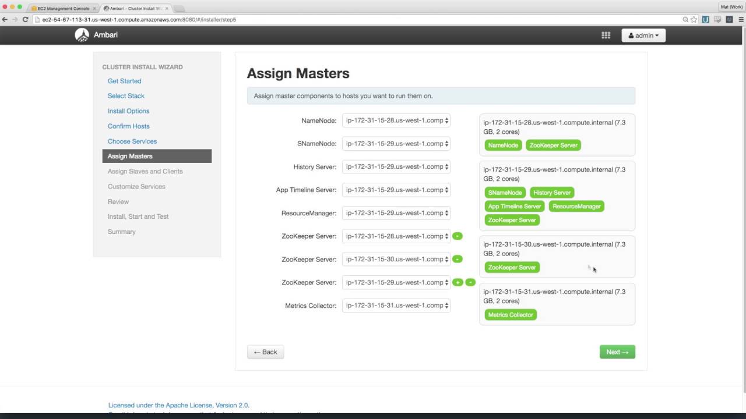
Task: Open the SNameNode host dropdown
Action: point(396,144)
